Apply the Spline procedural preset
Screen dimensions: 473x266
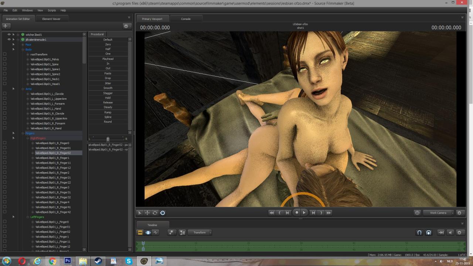click(x=108, y=117)
